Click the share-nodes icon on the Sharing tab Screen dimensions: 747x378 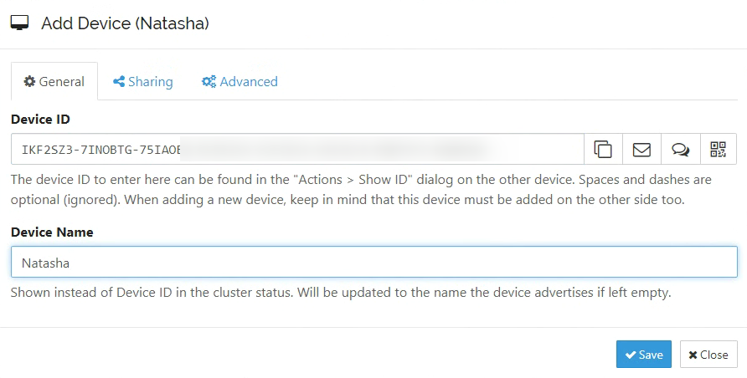click(x=119, y=81)
